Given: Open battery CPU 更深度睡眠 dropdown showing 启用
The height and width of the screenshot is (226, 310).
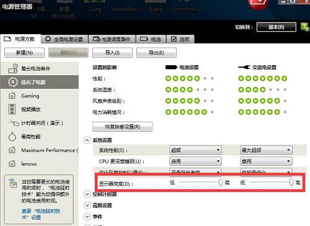Looking at the screenshot, I should [x=195, y=161].
